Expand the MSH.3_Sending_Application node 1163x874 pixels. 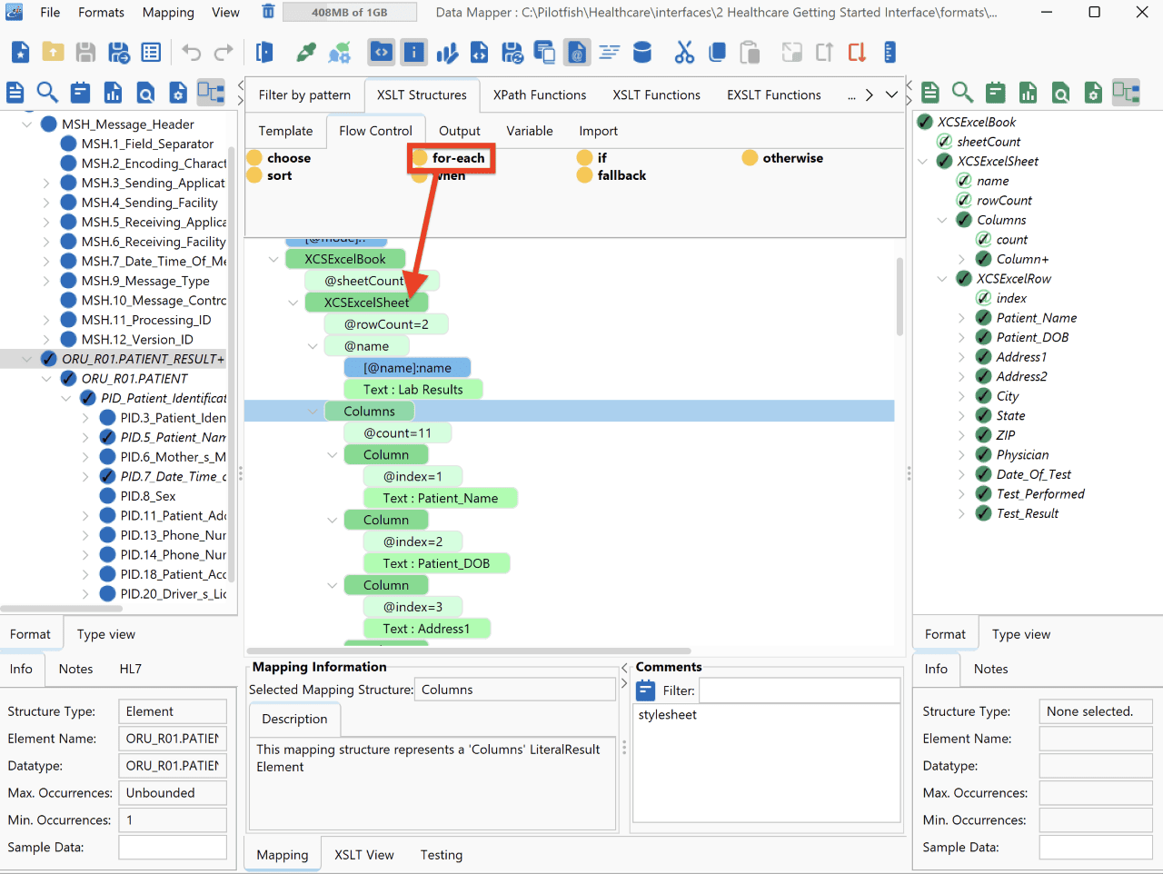click(46, 184)
